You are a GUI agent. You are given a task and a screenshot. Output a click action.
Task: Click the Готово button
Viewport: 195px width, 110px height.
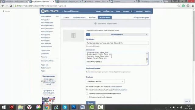pyautogui.click(x=91, y=103)
